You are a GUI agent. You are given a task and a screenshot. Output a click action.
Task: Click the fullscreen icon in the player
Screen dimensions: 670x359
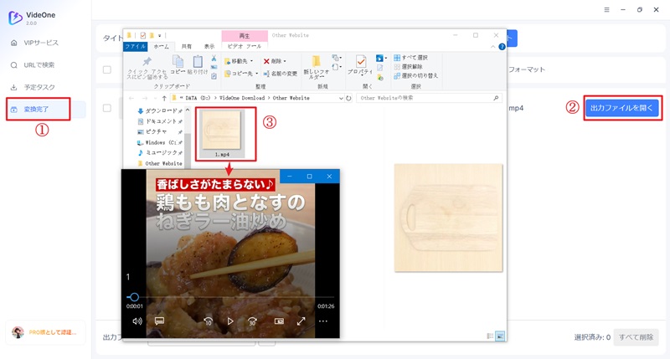point(301,321)
